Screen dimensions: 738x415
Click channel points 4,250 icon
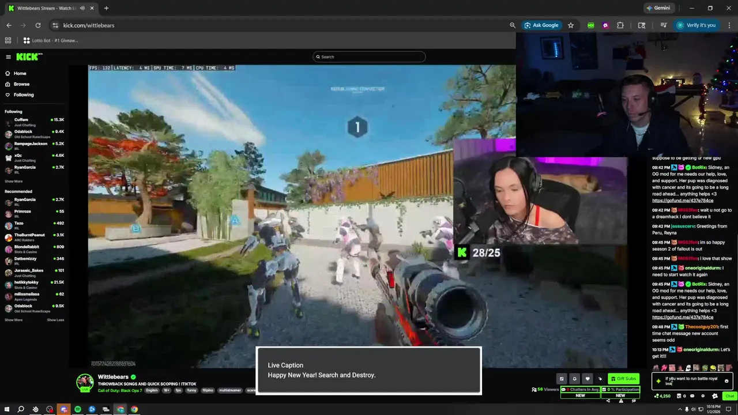point(662,396)
